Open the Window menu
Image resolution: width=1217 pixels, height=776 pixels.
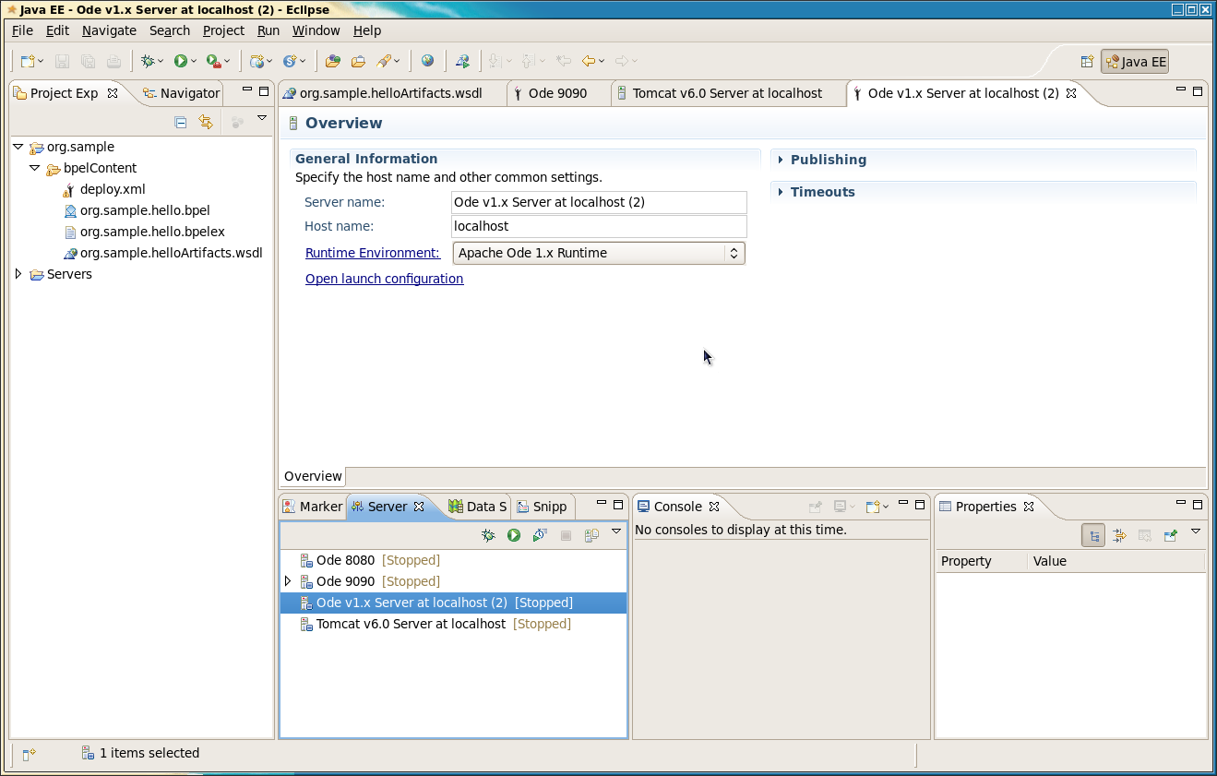pos(316,30)
